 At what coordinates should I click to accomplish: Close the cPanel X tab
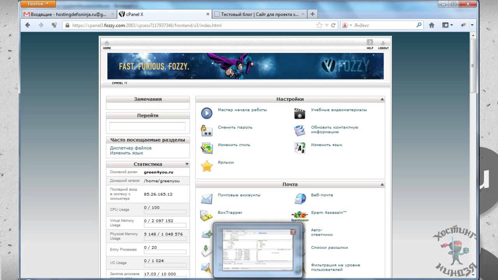pyautogui.click(x=207, y=14)
